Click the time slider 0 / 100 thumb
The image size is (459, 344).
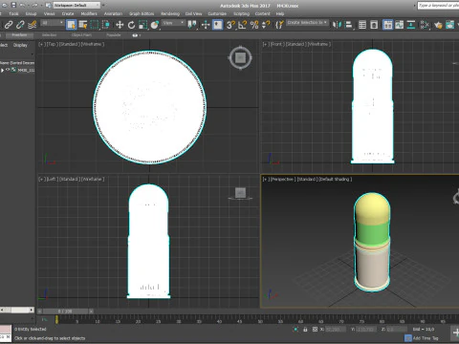(65, 312)
